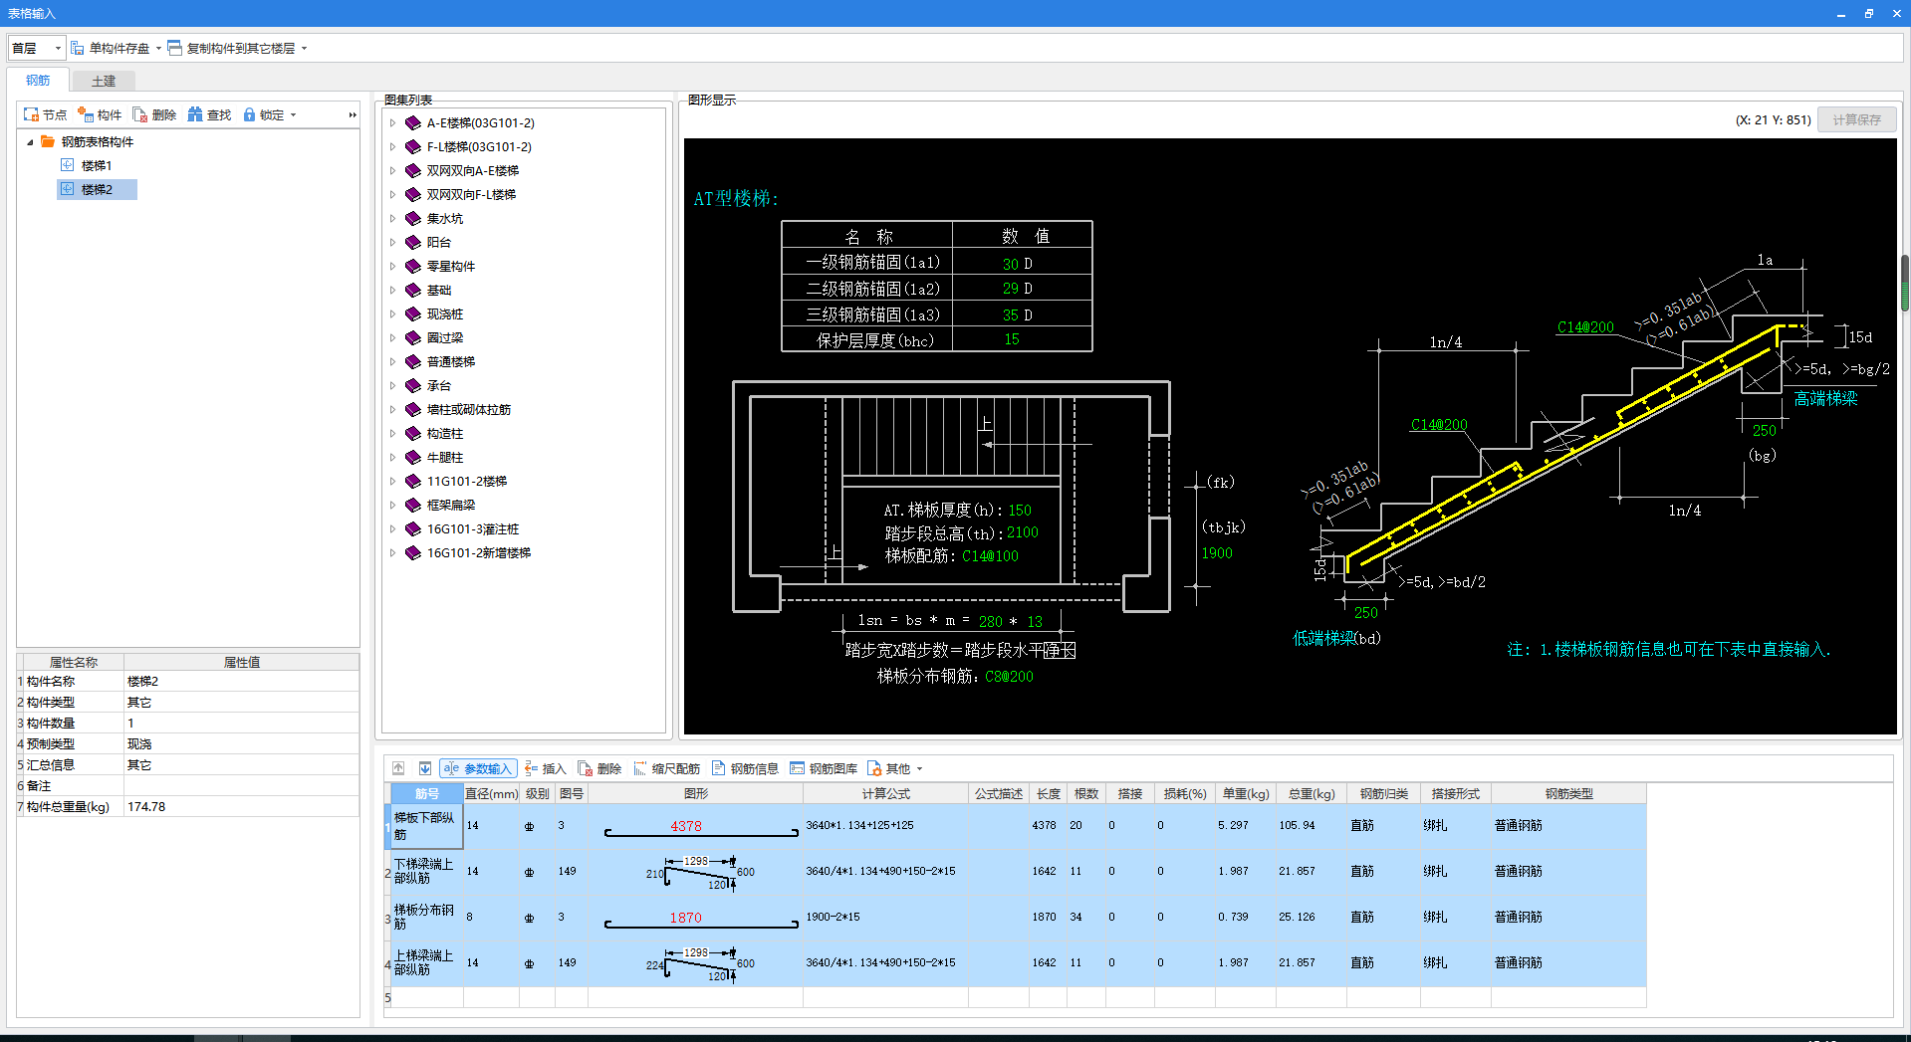Click 删除 in the component tree toolbar

153,115
